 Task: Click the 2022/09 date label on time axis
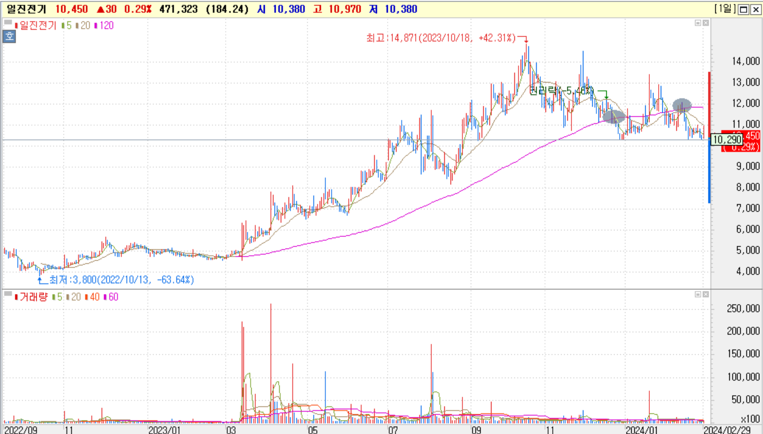21,430
